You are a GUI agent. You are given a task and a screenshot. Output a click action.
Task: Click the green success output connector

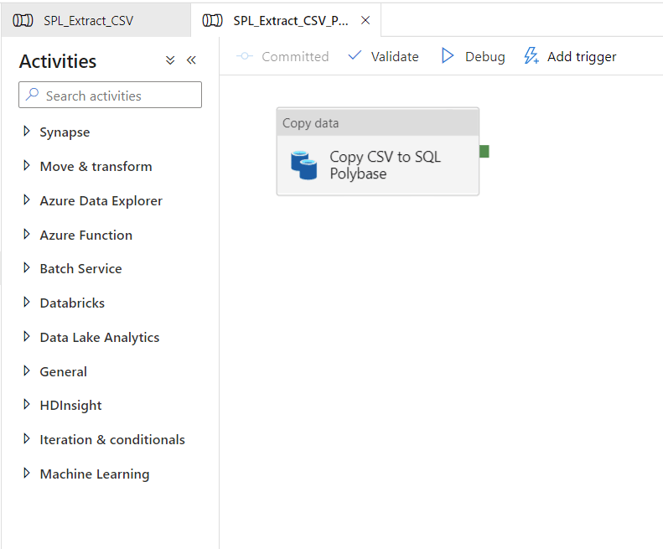(484, 152)
